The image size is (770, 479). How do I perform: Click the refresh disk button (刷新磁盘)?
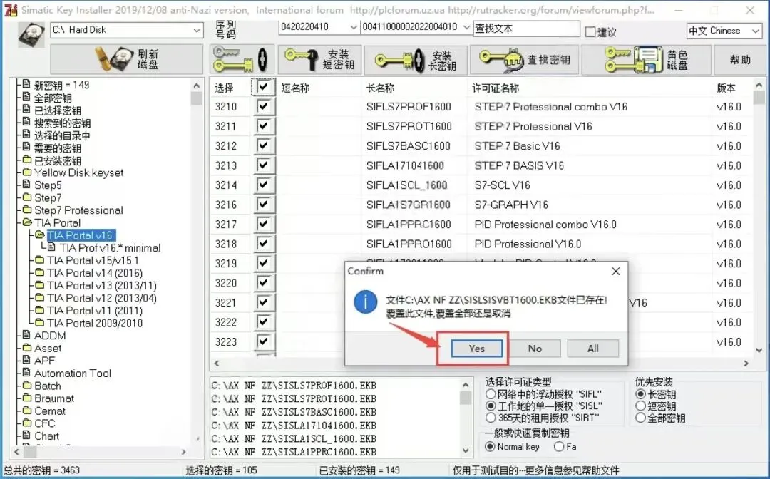(x=127, y=59)
